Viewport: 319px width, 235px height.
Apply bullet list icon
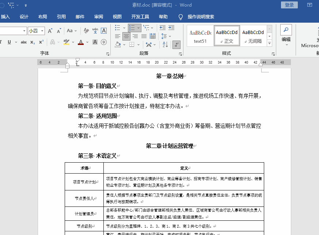point(117,27)
